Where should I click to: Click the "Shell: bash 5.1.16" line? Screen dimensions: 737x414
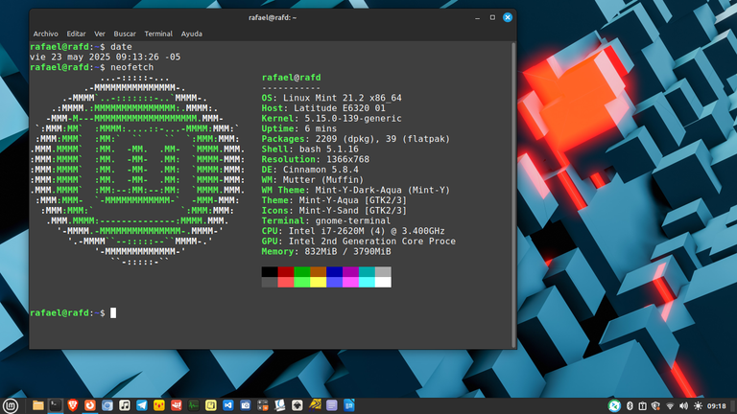[x=310, y=149]
